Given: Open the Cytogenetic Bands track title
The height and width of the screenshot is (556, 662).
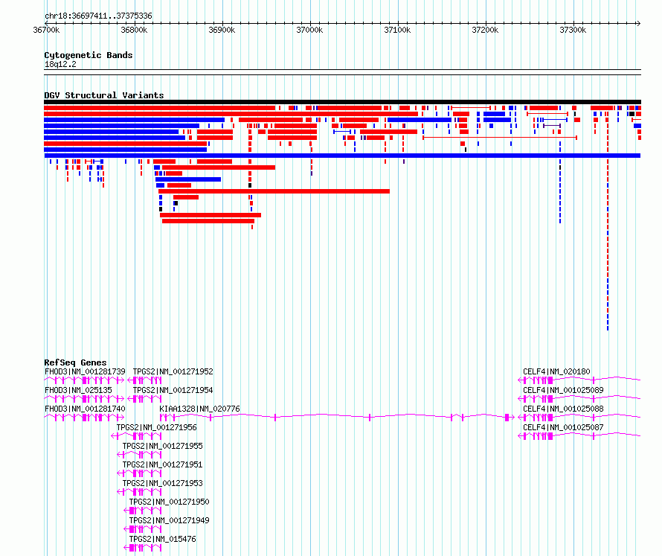Looking at the screenshot, I should coord(89,55).
